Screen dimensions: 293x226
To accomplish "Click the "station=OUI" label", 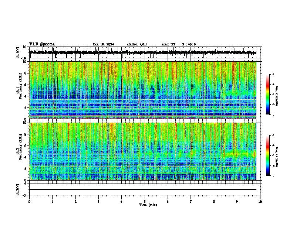I will point(137,44).
